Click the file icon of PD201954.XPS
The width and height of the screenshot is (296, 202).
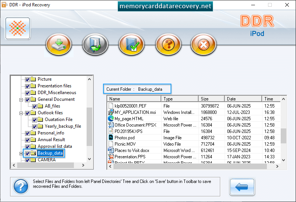click(111, 131)
